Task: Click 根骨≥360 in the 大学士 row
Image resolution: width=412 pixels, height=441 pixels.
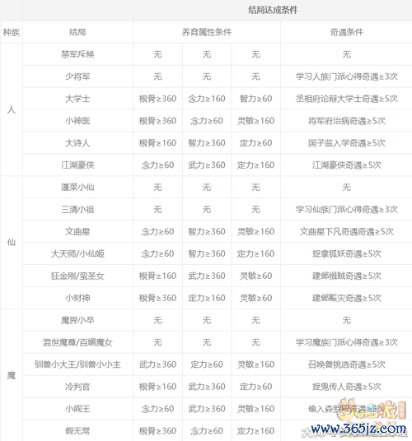Action: (x=157, y=99)
